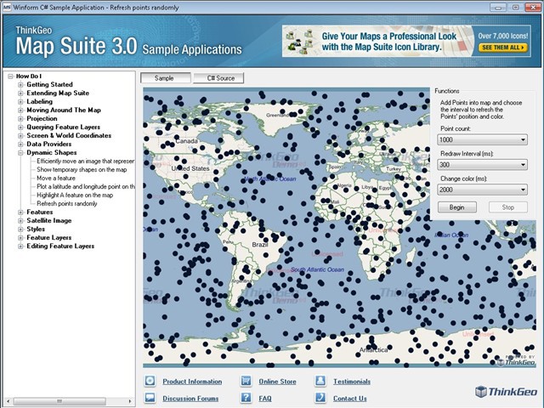This screenshot has height=408, width=544.
Task: Expand the Querying Feature Layers node
Action: (20, 127)
